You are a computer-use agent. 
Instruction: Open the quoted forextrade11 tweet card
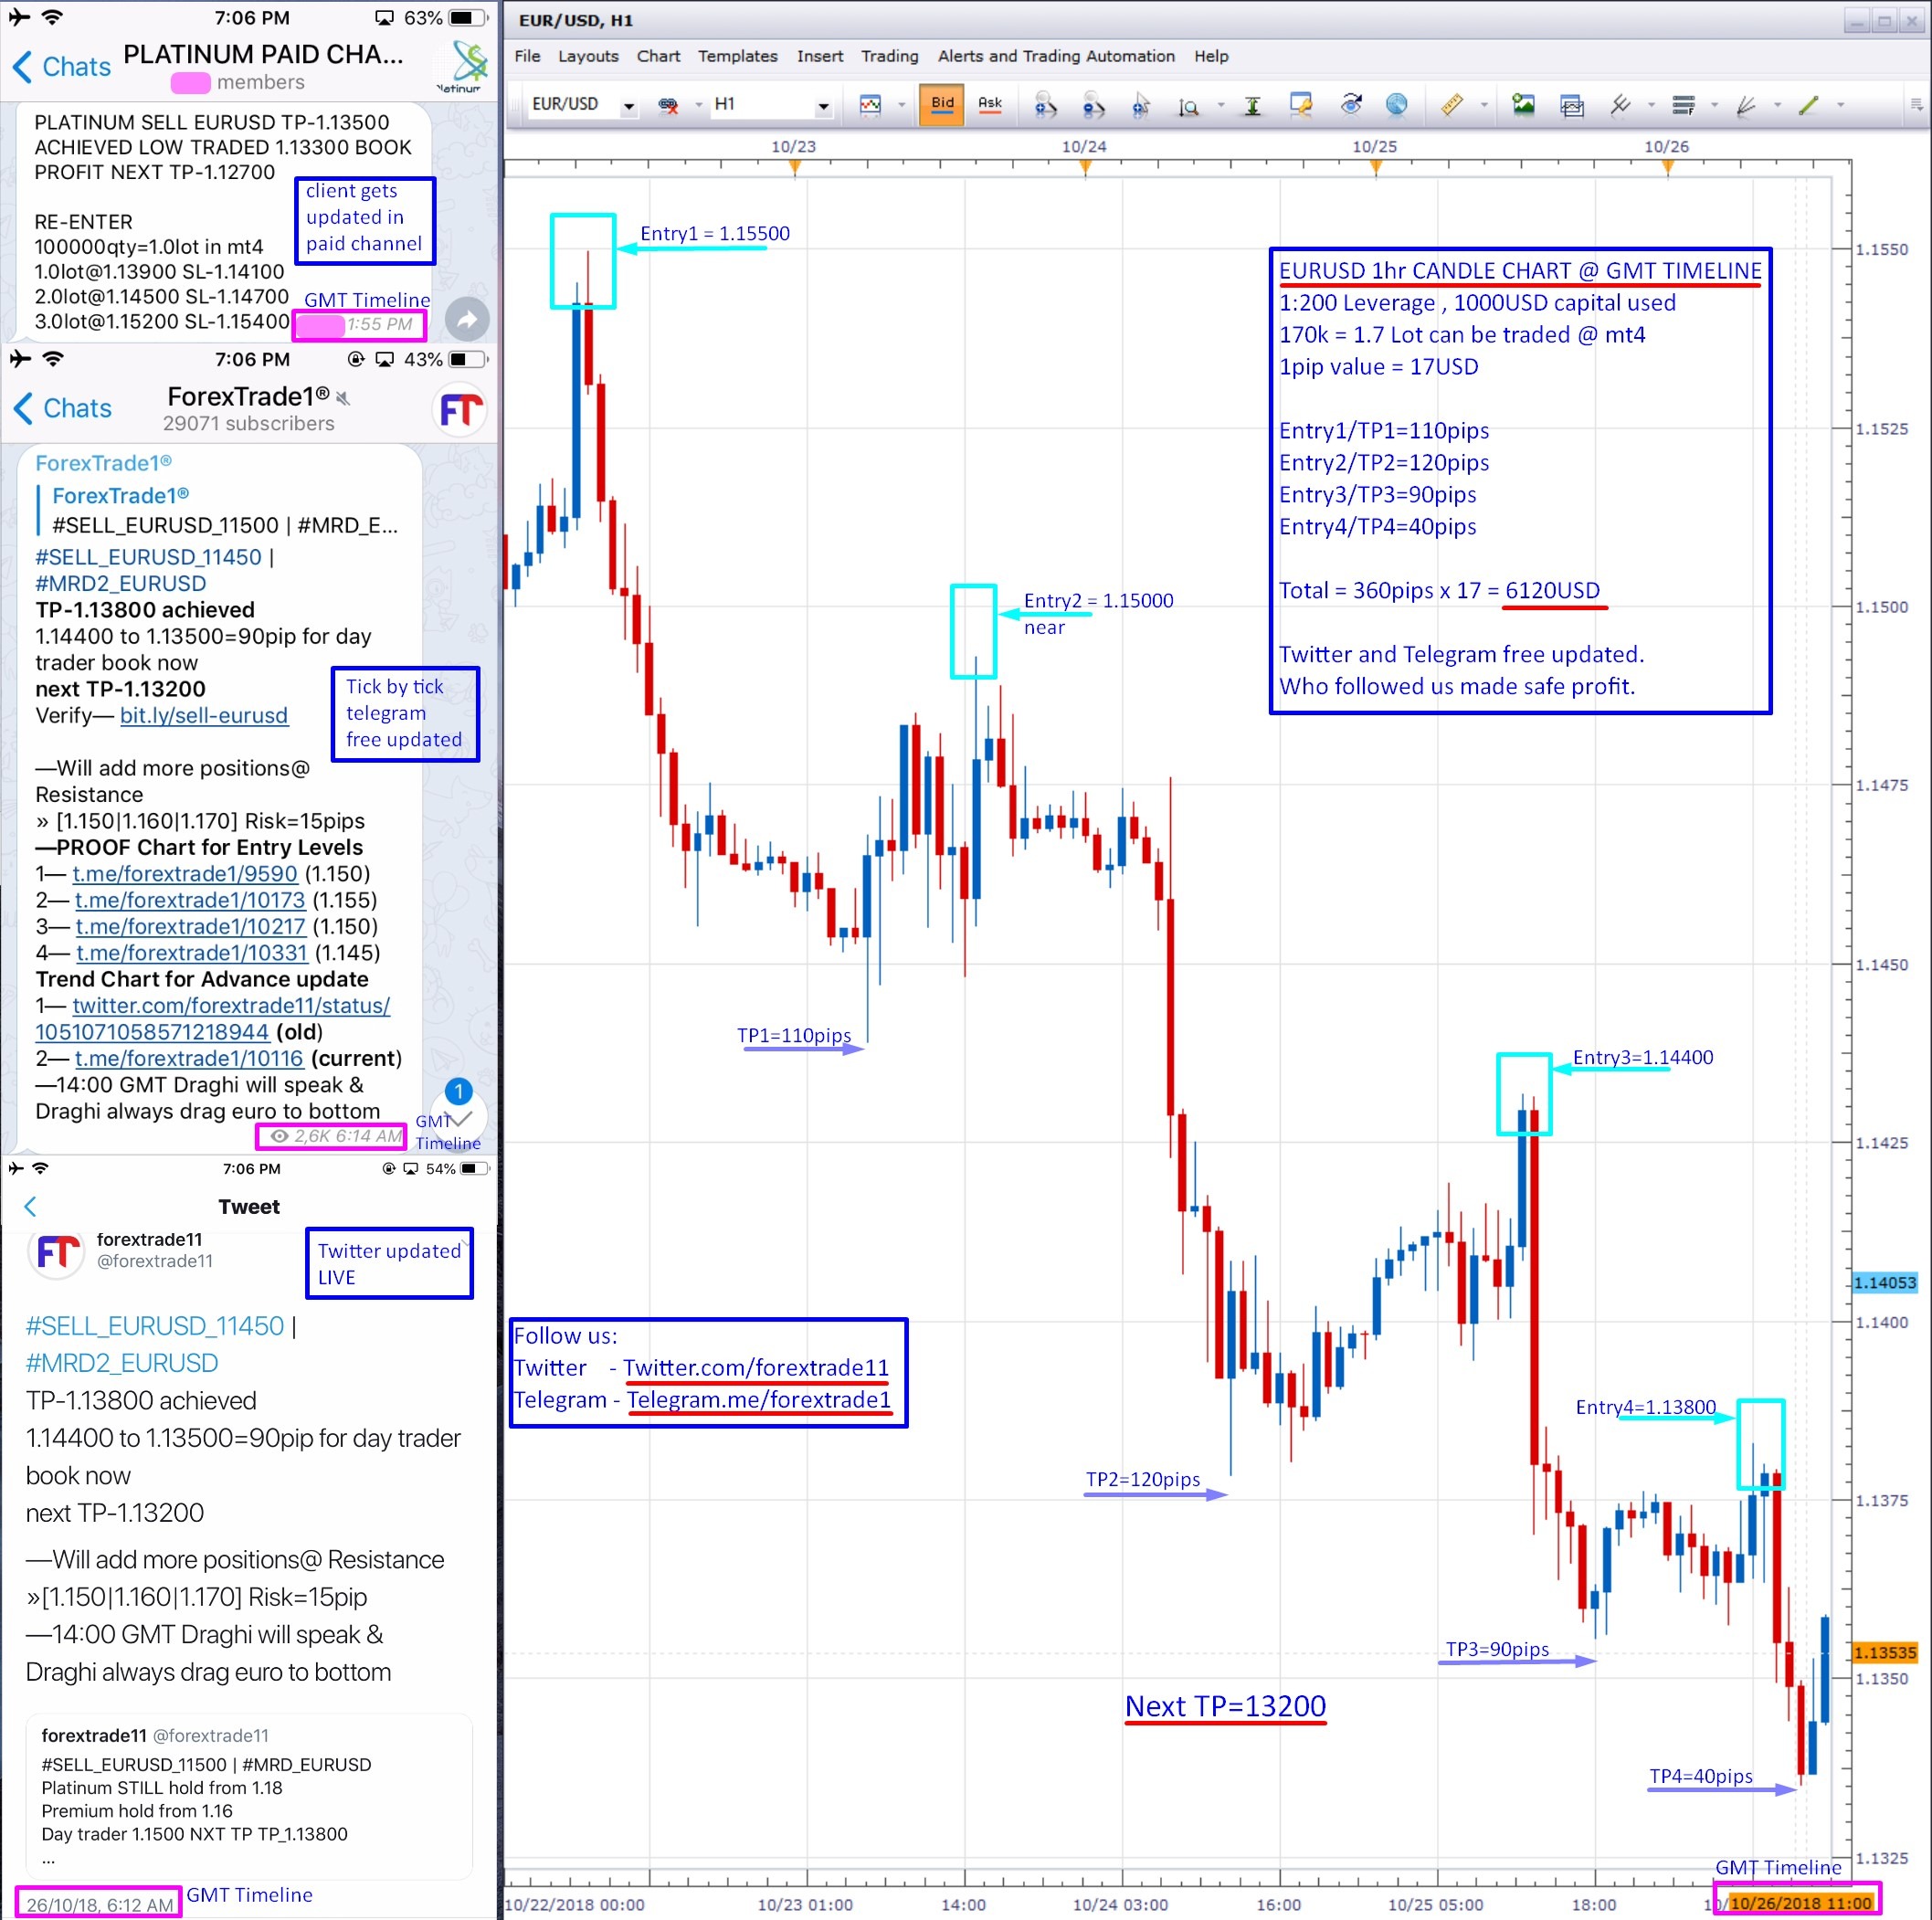tap(249, 1797)
